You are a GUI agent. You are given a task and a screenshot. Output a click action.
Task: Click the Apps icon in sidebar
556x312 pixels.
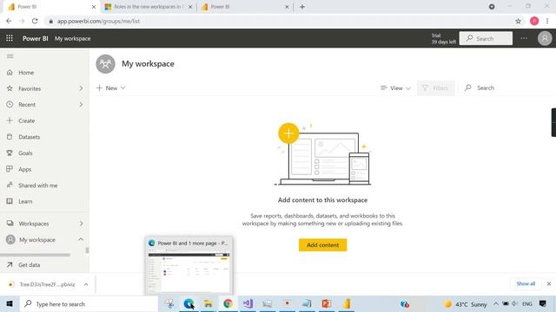click(10, 169)
